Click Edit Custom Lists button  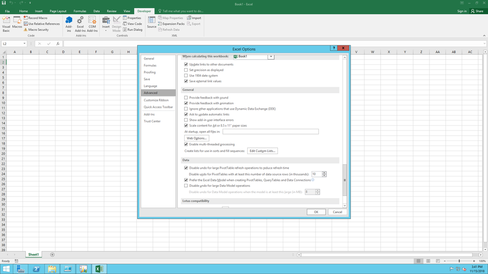(262, 151)
